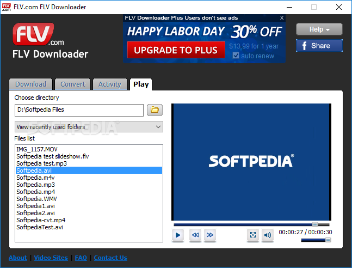
Task: Select Softpedia2.avi file
Action: click(x=89, y=213)
